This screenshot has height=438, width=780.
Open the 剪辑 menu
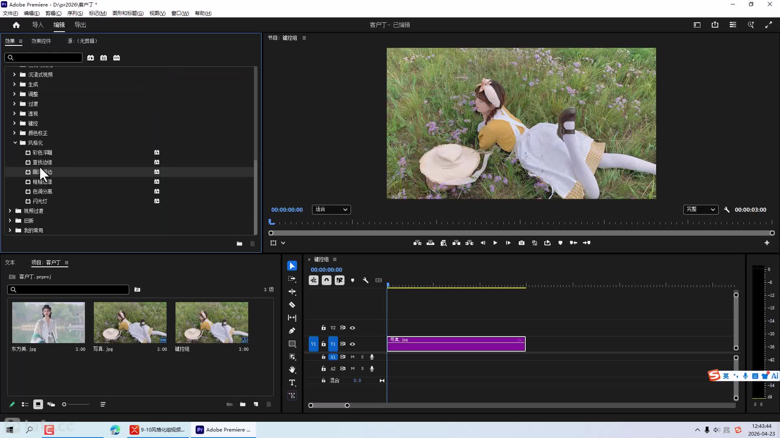(54, 13)
